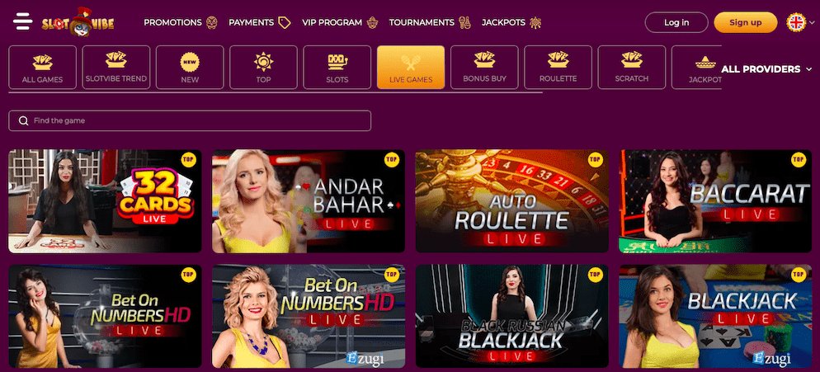The image size is (820, 372).
Task: Open the Bonus Buy category
Action: [x=485, y=68]
